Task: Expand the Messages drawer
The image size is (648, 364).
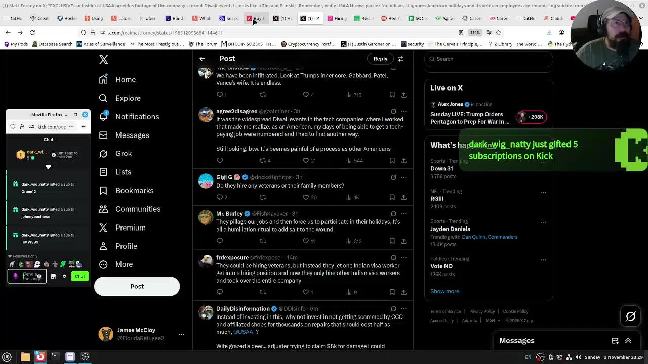Action: click(628, 341)
